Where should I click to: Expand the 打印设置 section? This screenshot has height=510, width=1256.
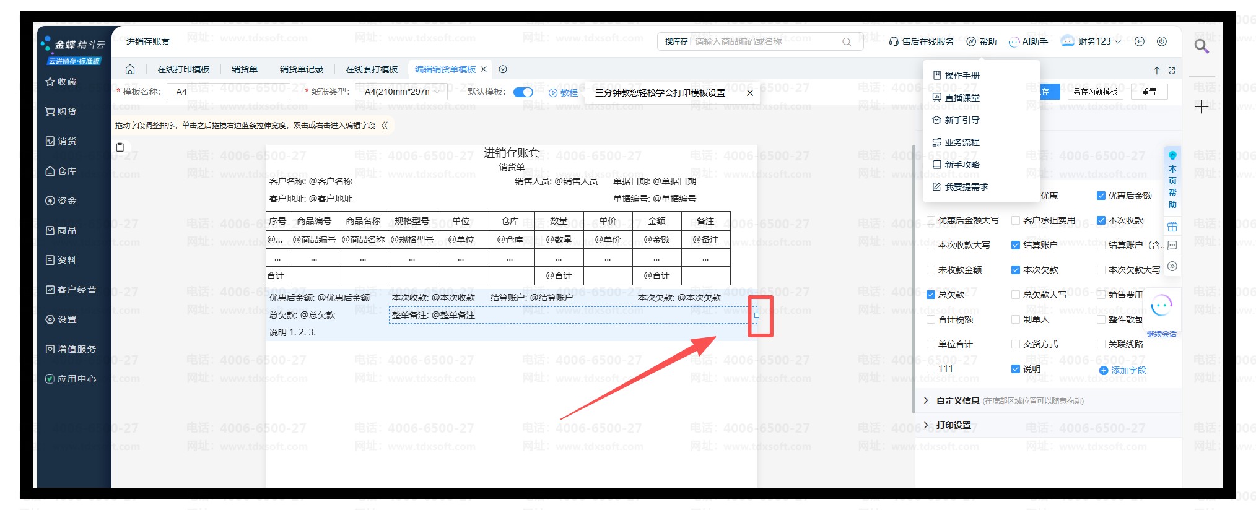coord(954,425)
